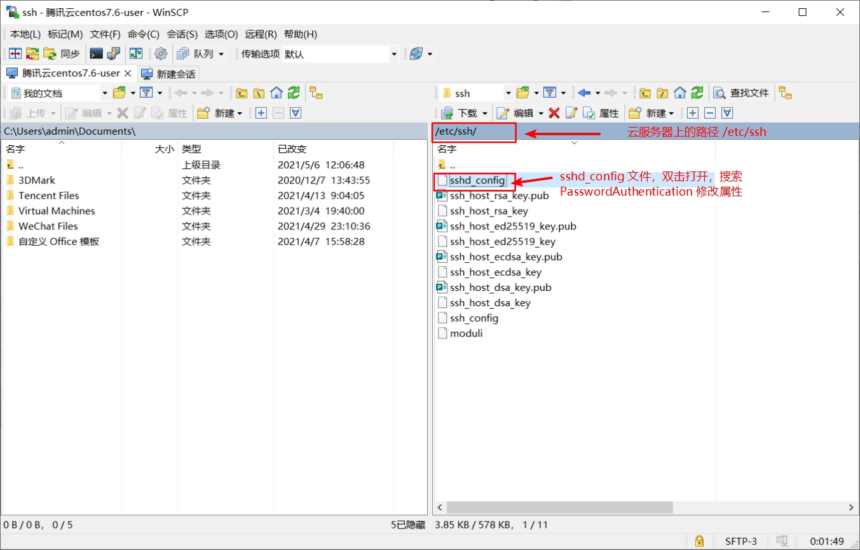Screen dimensions: 860x550
Task: Click the remote 编辑 edit button
Action: [515, 113]
